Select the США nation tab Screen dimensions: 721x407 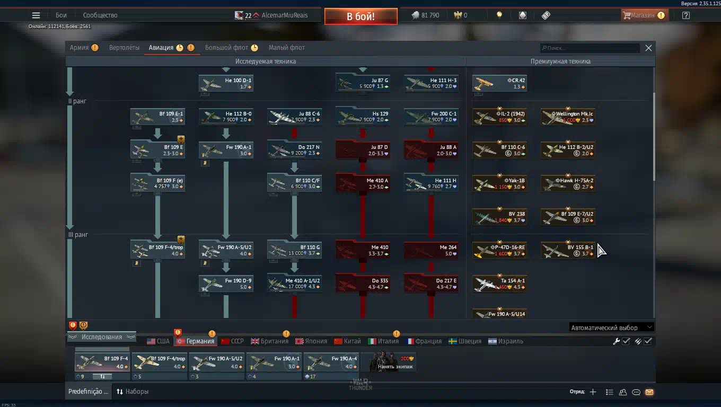(158, 341)
